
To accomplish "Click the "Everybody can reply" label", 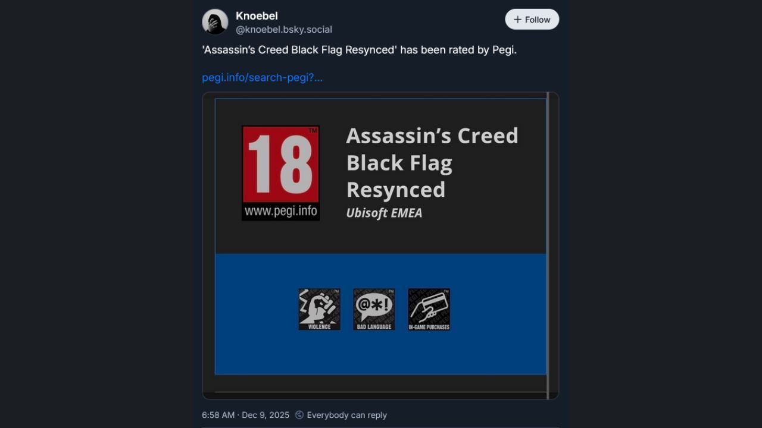I will [346, 415].
